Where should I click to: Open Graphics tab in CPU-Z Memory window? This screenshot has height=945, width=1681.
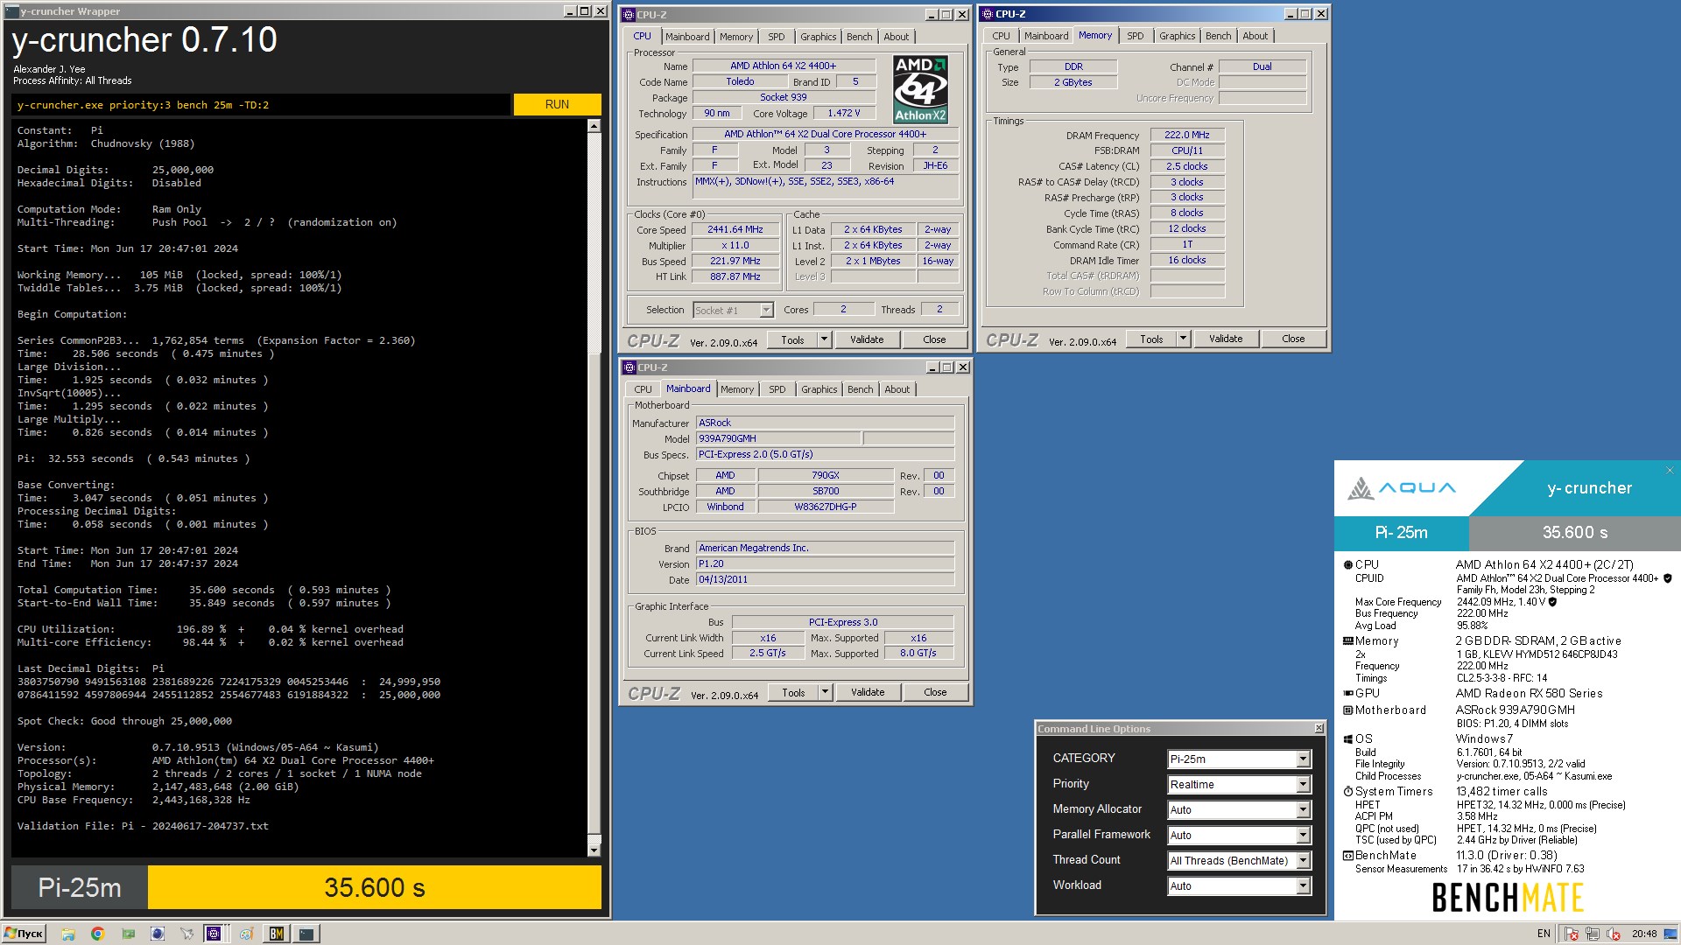coord(1177,36)
